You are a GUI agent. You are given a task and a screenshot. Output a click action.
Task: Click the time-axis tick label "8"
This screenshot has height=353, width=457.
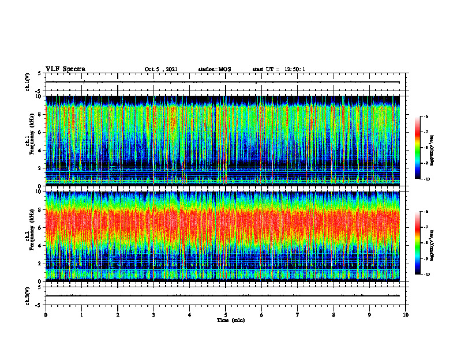[x=334, y=315]
